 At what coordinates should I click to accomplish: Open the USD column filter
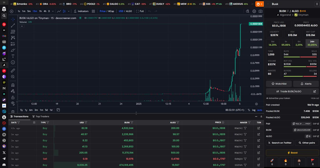(x=86, y=122)
